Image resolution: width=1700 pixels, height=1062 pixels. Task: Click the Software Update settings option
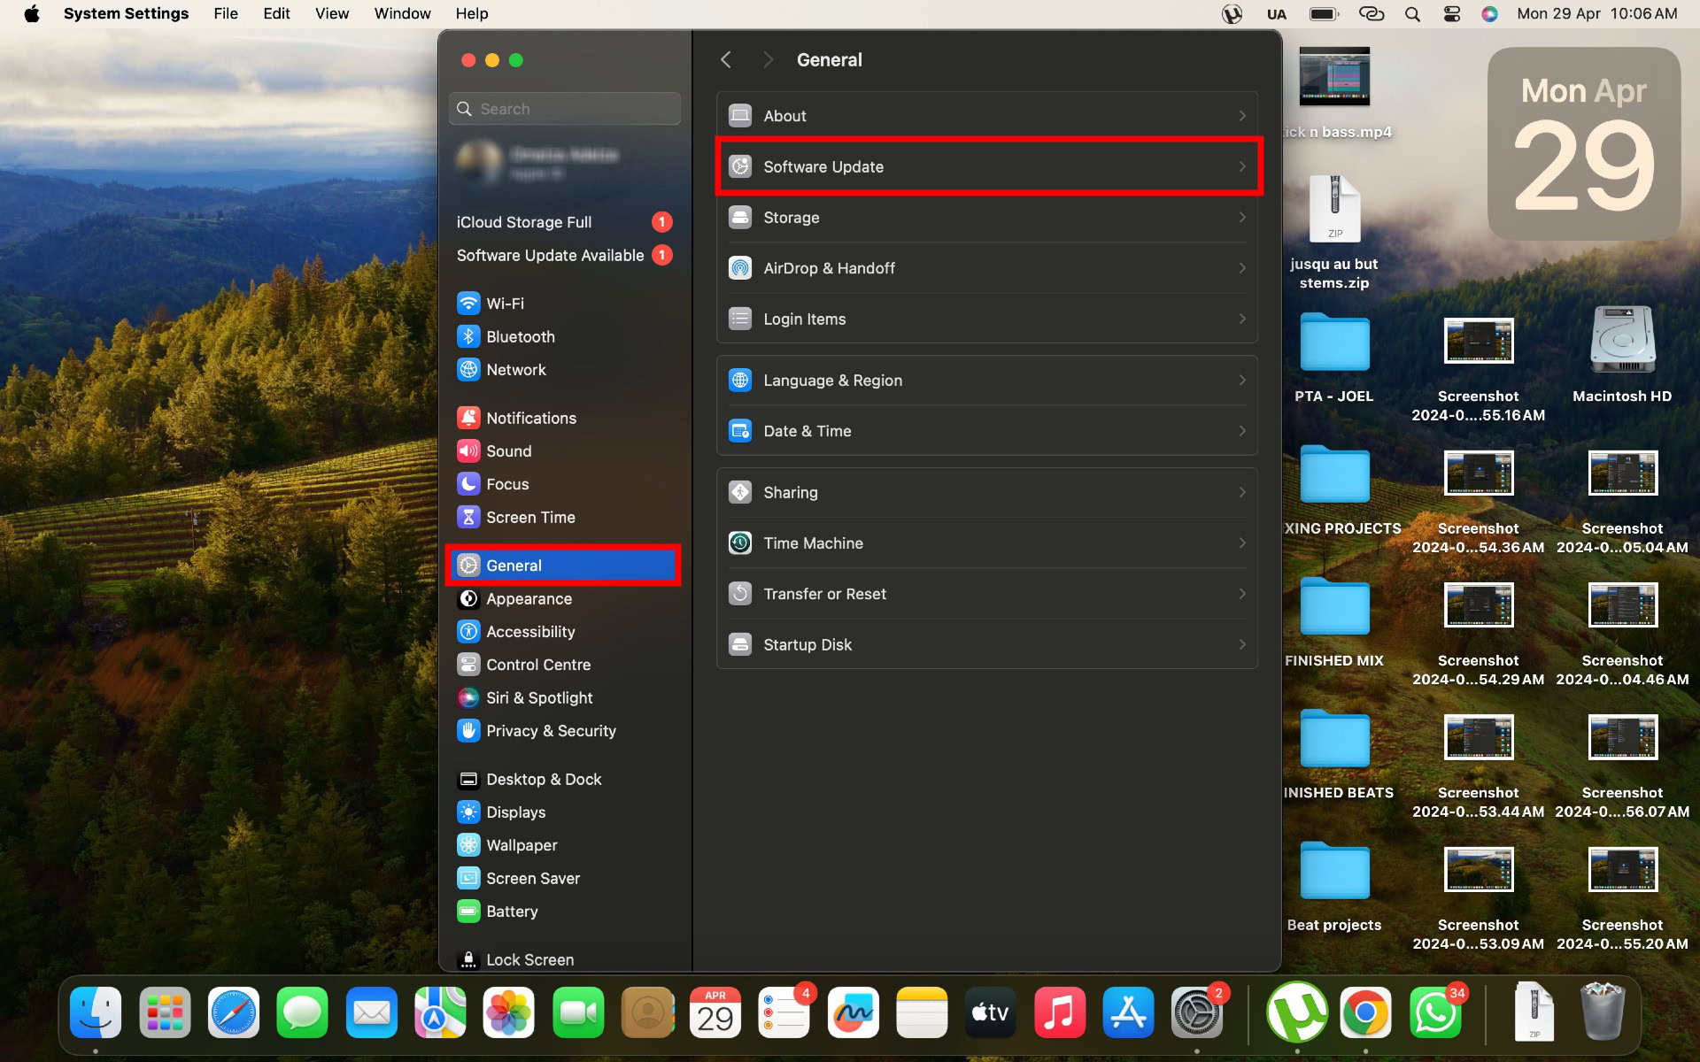point(989,166)
